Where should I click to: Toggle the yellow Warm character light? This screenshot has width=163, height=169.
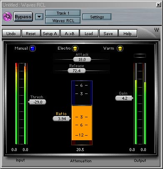(x=120, y=48)
